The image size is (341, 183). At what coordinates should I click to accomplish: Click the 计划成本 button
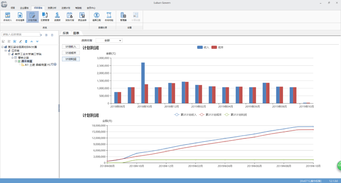tap(71, 53)
